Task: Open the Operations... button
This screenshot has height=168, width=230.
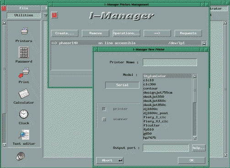Action: tap(126, 33)
